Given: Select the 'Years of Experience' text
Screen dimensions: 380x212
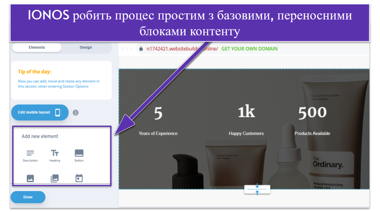Looking at the screenshot, I should pyautogui.click(x=158, y=133).
